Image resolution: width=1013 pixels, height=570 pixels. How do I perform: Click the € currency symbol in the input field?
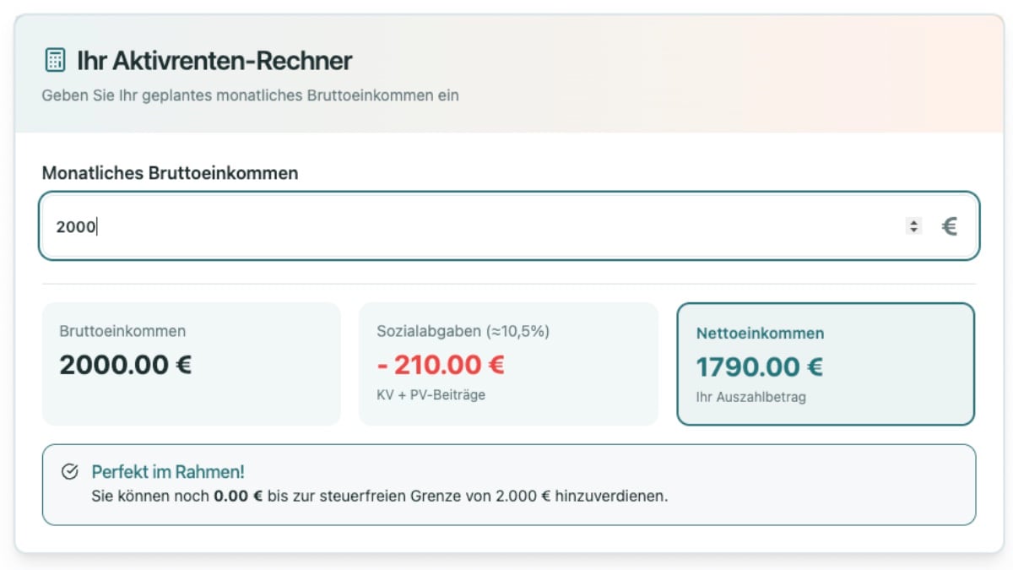[x=950, y=225]
